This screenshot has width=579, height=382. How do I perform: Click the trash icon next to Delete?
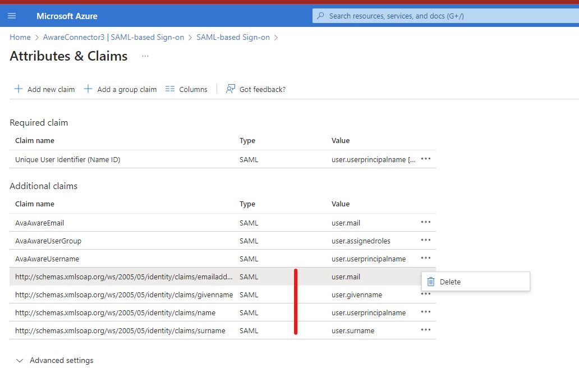point(430,281)
